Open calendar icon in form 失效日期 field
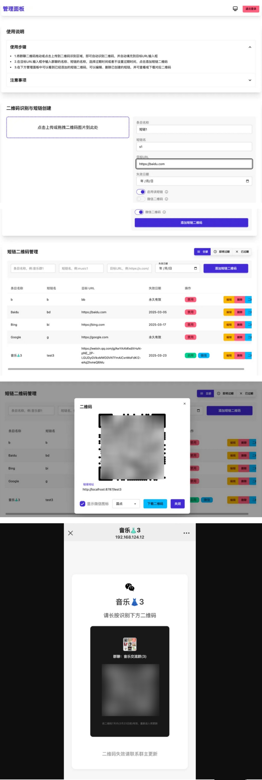 click(247, 181)
